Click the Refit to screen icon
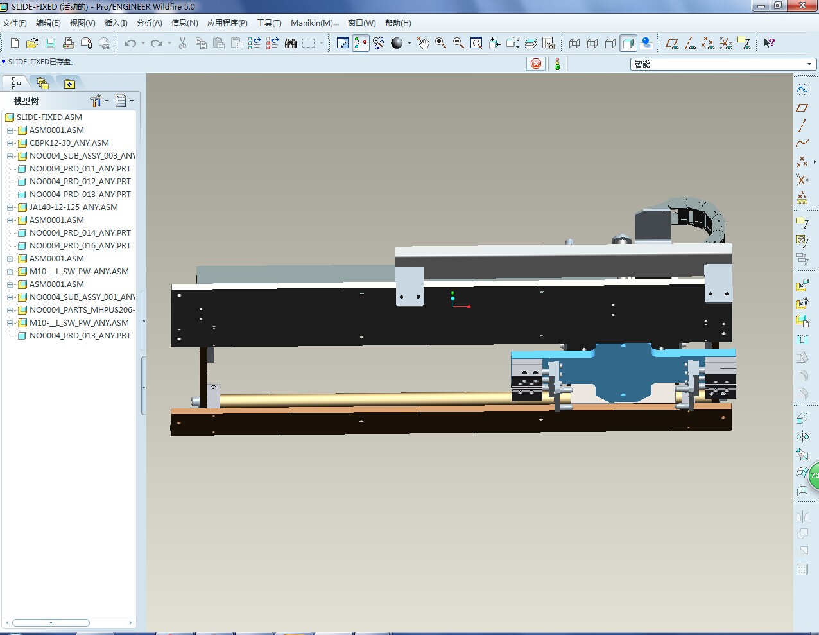 (x=477, y=43)
